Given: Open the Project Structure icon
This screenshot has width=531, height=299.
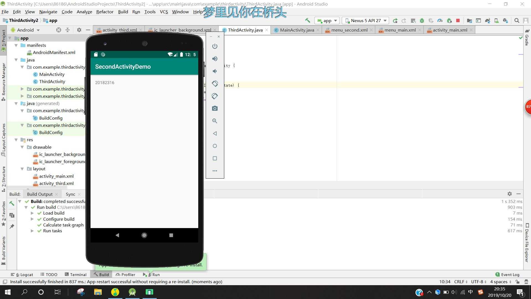Looking at the screenshot, I should [469, 20].
